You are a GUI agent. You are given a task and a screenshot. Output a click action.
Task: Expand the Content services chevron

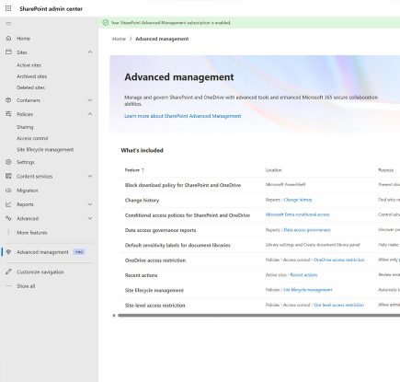[x=90, y=176]
